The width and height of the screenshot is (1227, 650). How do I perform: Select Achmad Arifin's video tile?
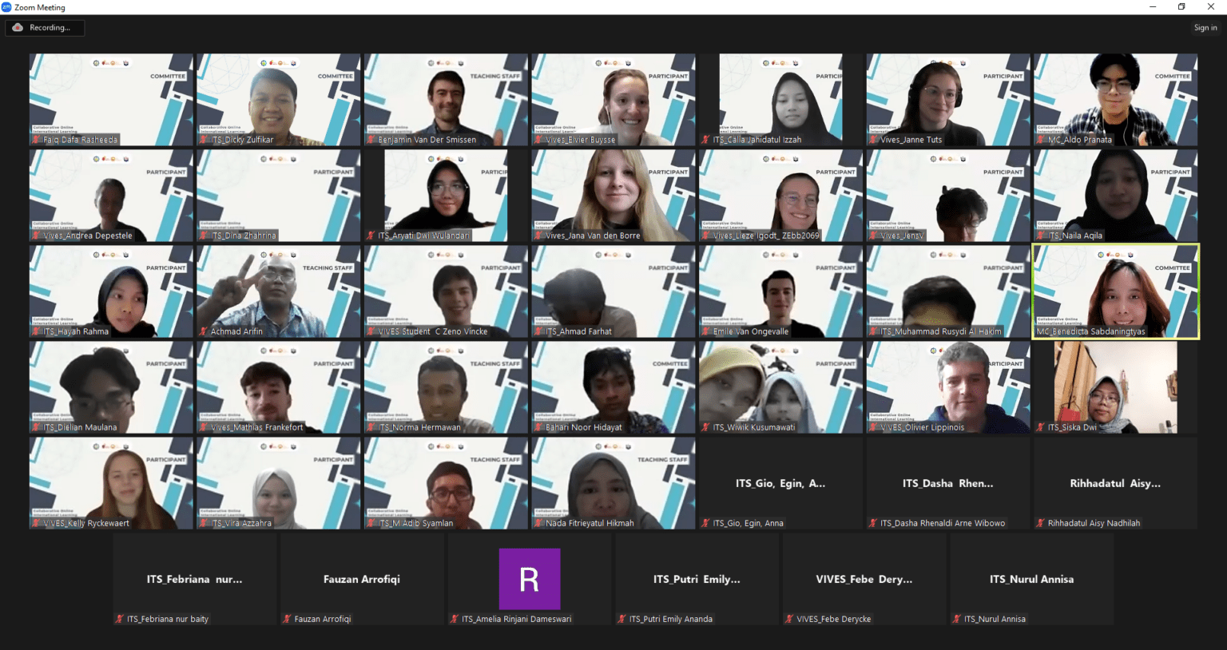click(x=278, y=291)
